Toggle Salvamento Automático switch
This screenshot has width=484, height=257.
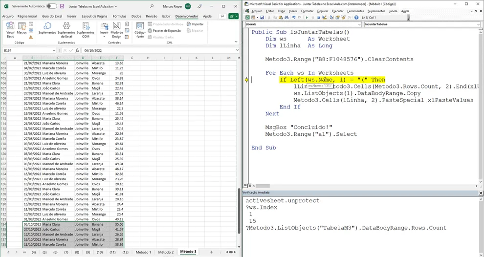[51, 6]
